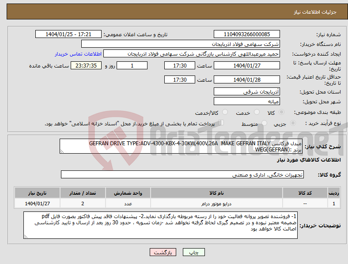Click the section heading اطلاعات کالاهای مورد نیاز
The width and height of the screenshot is (348, 264).
pyautogui.click(x=309, y=160)
